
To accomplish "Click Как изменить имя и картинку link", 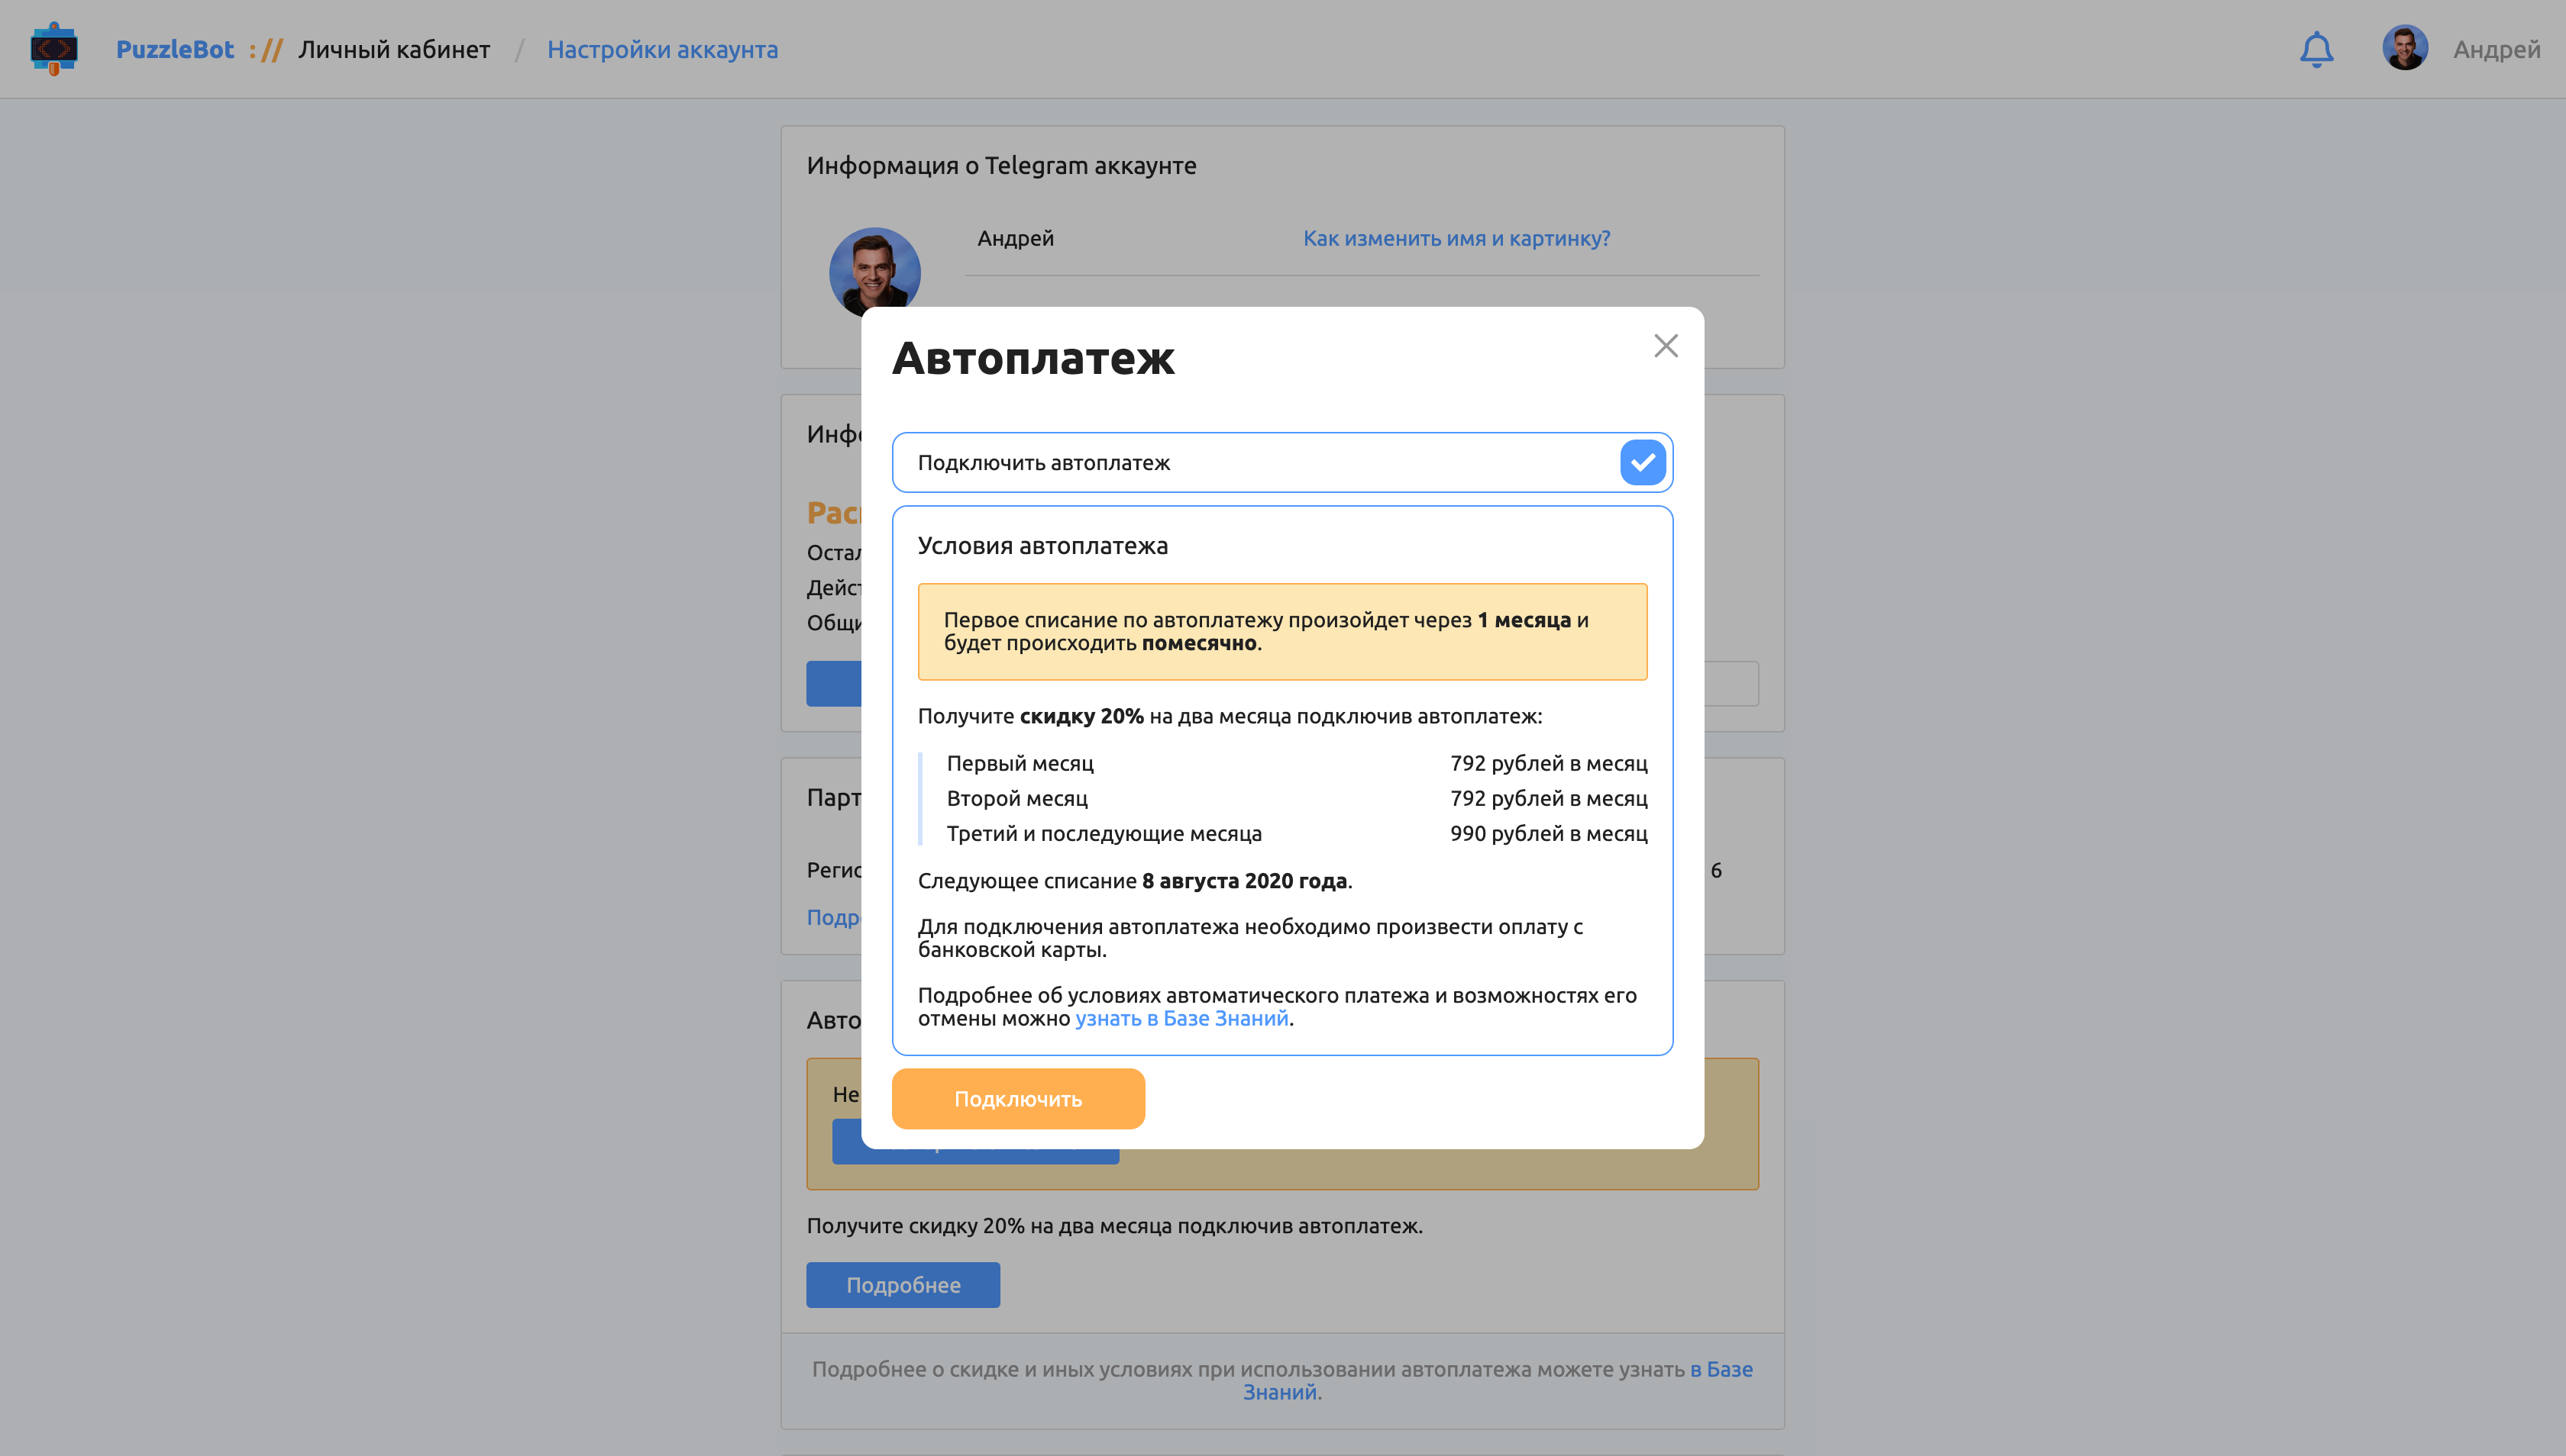I will [1456, 238].
